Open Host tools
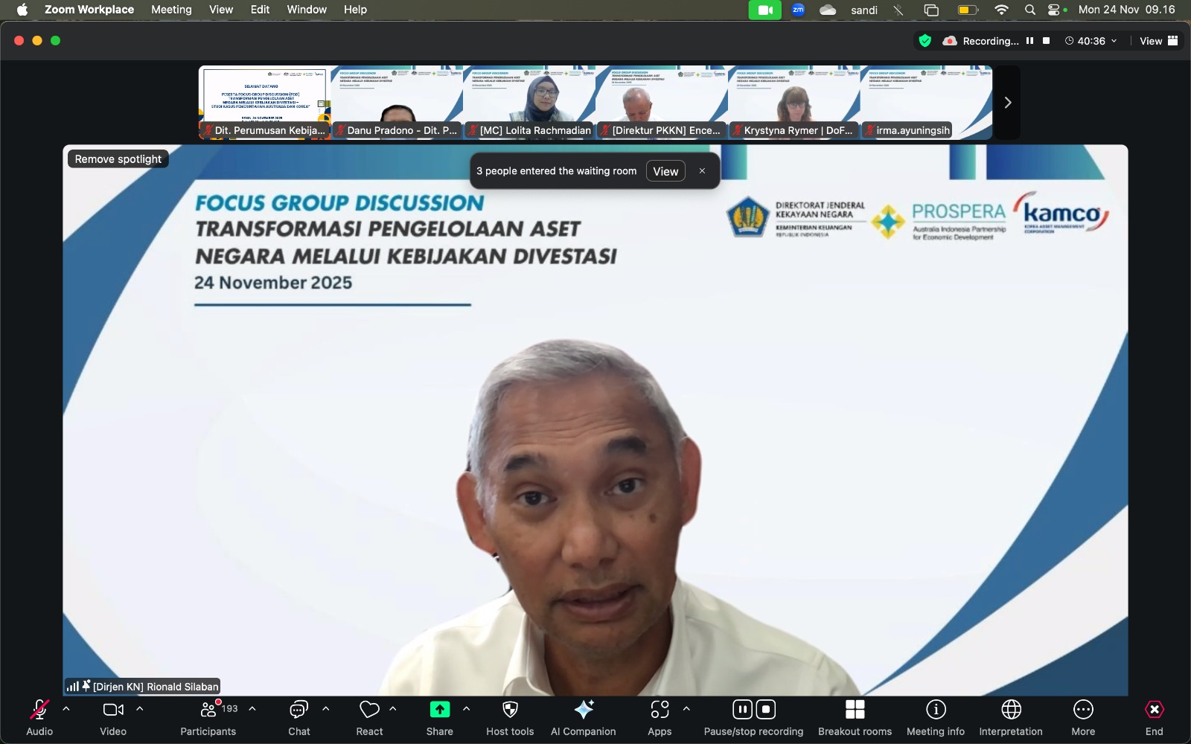Image resolution: width=1191 pixels, height=744 pixels. [x=510, y=708]
